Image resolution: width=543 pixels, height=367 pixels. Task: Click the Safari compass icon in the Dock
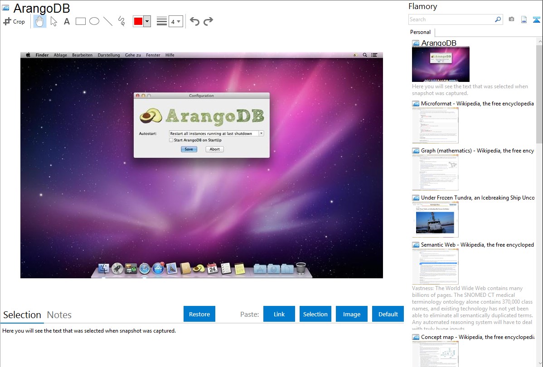(x=145, y=268)
